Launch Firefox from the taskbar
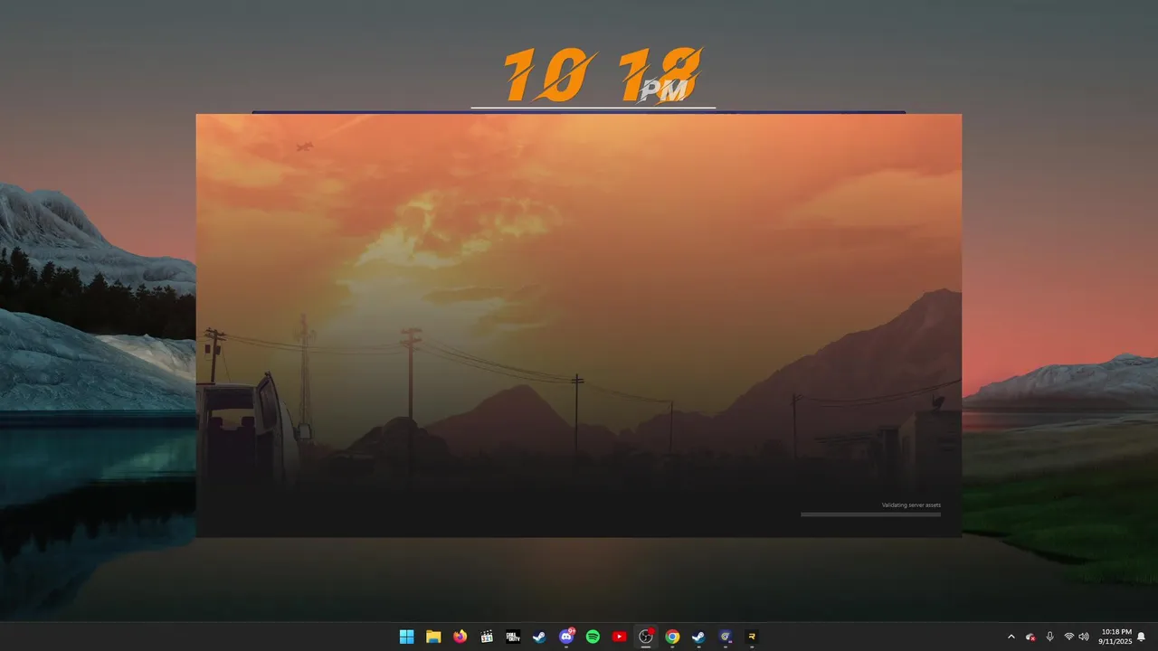 (460, 637)
